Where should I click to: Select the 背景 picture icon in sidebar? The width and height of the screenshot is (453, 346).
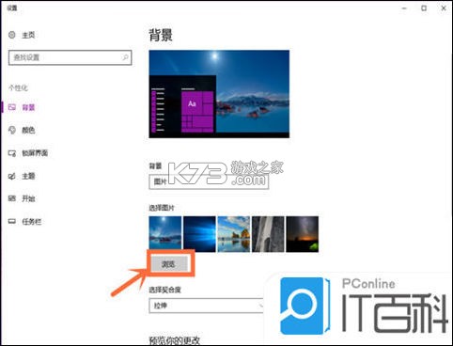(x=12, y=107)
